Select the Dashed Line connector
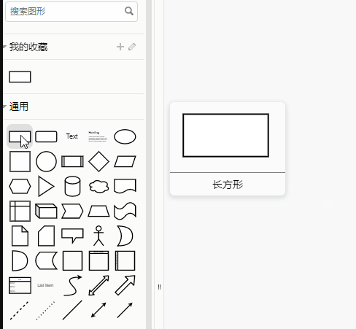 tap(20, 311)
